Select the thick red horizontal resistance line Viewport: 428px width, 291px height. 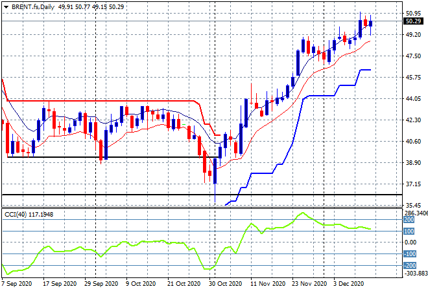[101, 101]
